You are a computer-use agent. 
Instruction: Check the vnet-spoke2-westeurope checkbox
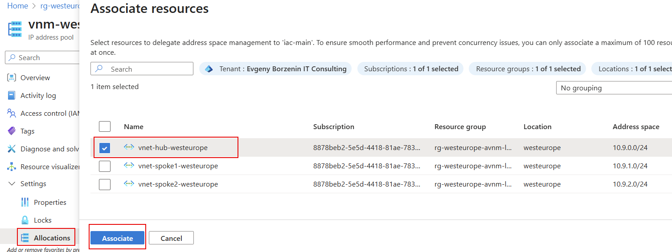point(105,184)
